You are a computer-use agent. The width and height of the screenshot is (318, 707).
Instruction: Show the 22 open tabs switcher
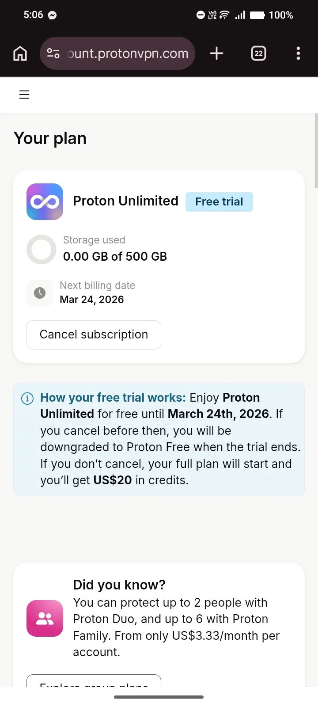258,53
